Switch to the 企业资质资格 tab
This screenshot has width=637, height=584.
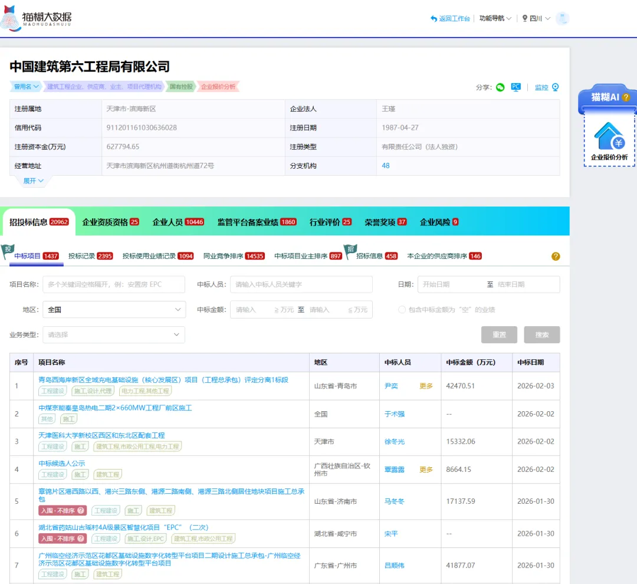(x=110, y=222)
